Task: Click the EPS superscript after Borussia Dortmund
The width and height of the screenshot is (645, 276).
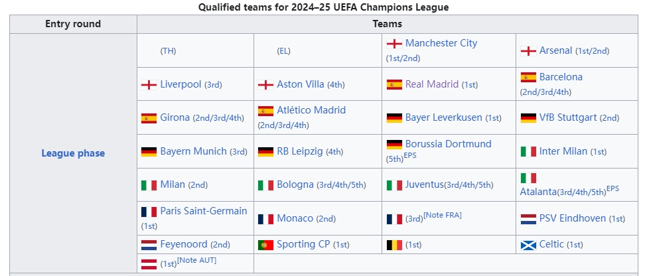Action: [409, 157]
